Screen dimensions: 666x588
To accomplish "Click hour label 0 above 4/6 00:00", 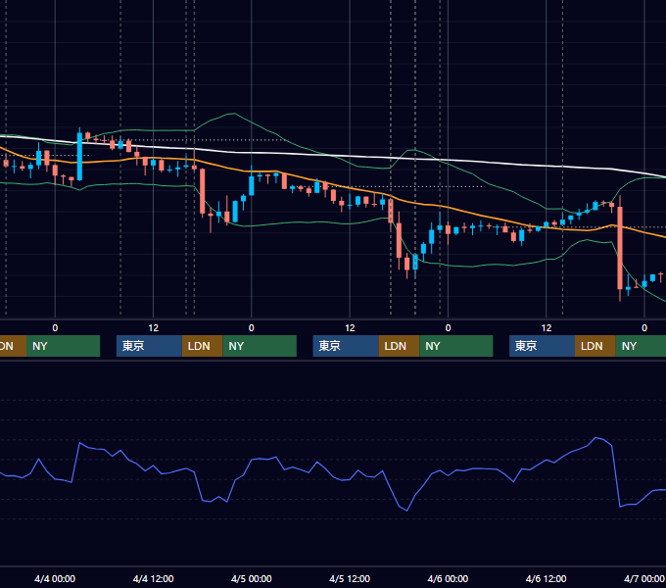I will click(x=448, y=328).
